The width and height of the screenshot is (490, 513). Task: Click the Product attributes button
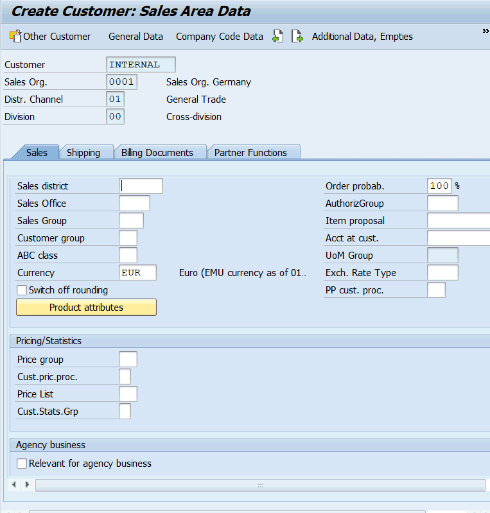click(x=87, y=307)
